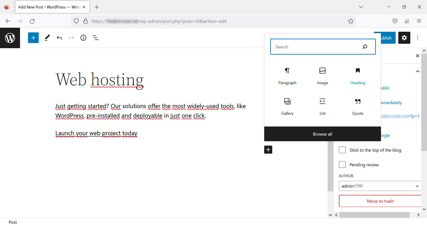The image size is (427, 226).
Task: Collapse the Status & visibility panel
Action: coord(417,71)
